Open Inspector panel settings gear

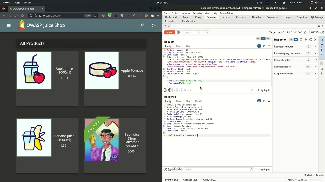coord(311,40)
